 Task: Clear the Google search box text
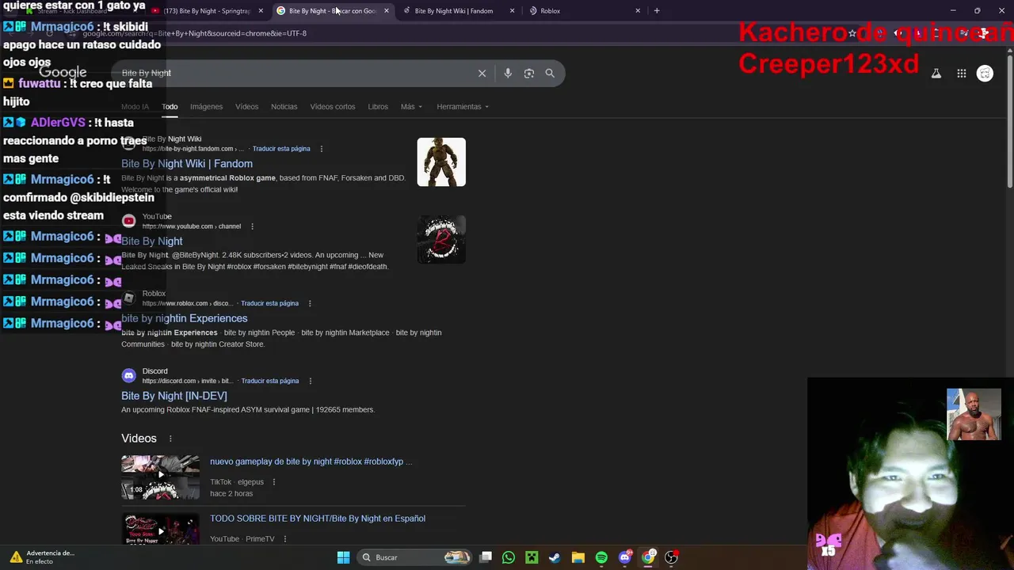click(x=482, y=73)
